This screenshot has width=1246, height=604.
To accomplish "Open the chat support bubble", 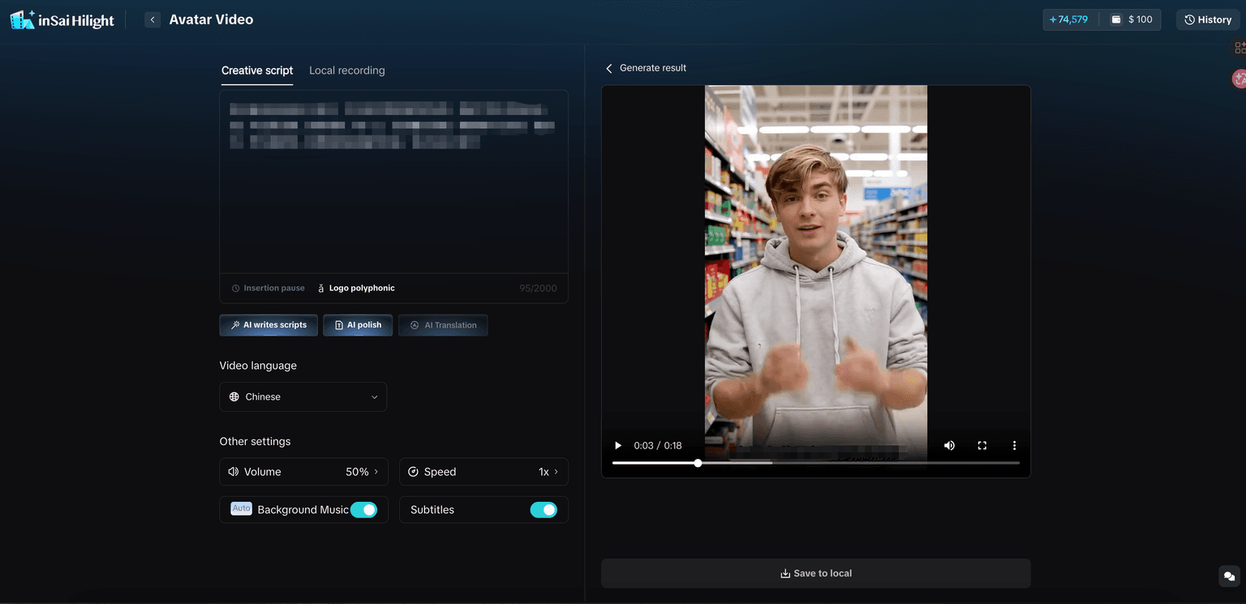I will click(x=1230, y=576).
